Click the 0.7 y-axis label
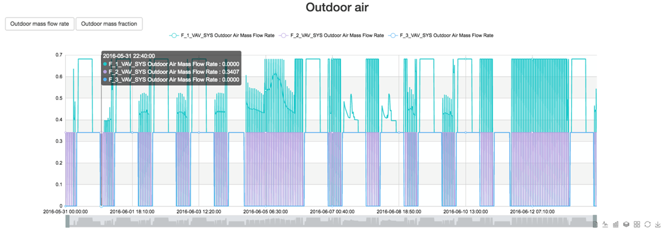Screen dimensions: 667x236 pos(59,55)
